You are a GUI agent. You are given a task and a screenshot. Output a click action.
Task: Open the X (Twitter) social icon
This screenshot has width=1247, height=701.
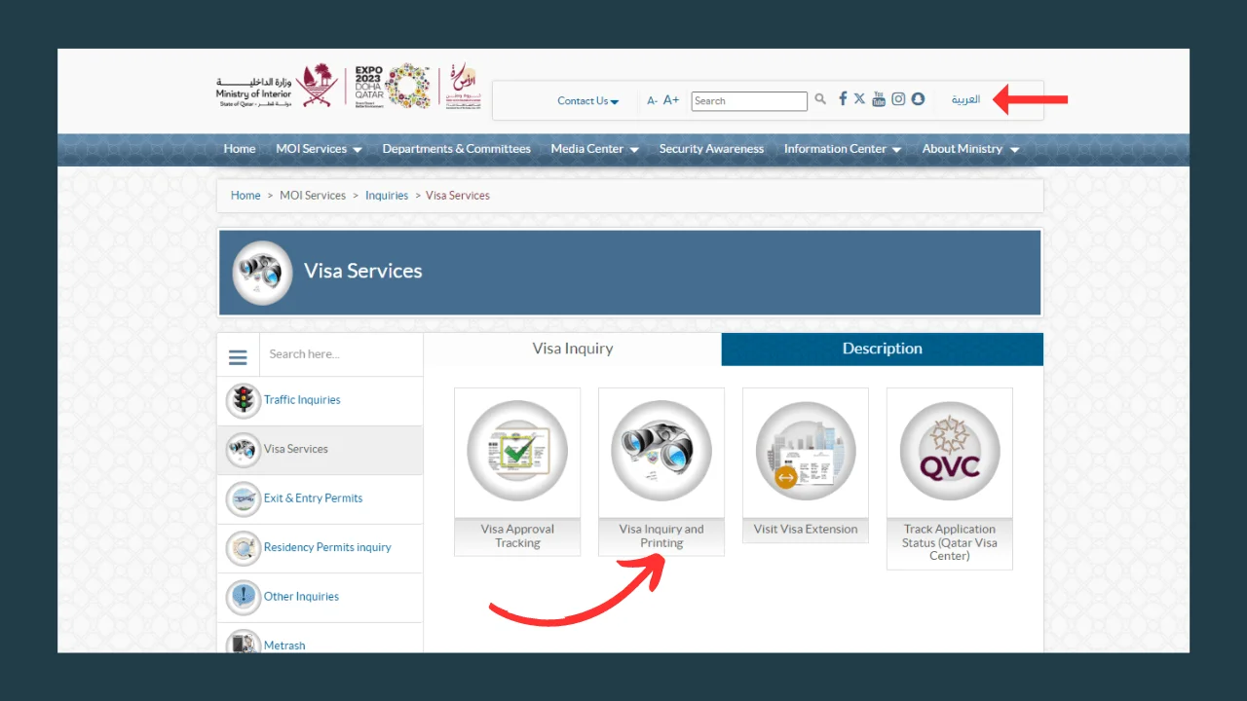[x=859, y=99]
